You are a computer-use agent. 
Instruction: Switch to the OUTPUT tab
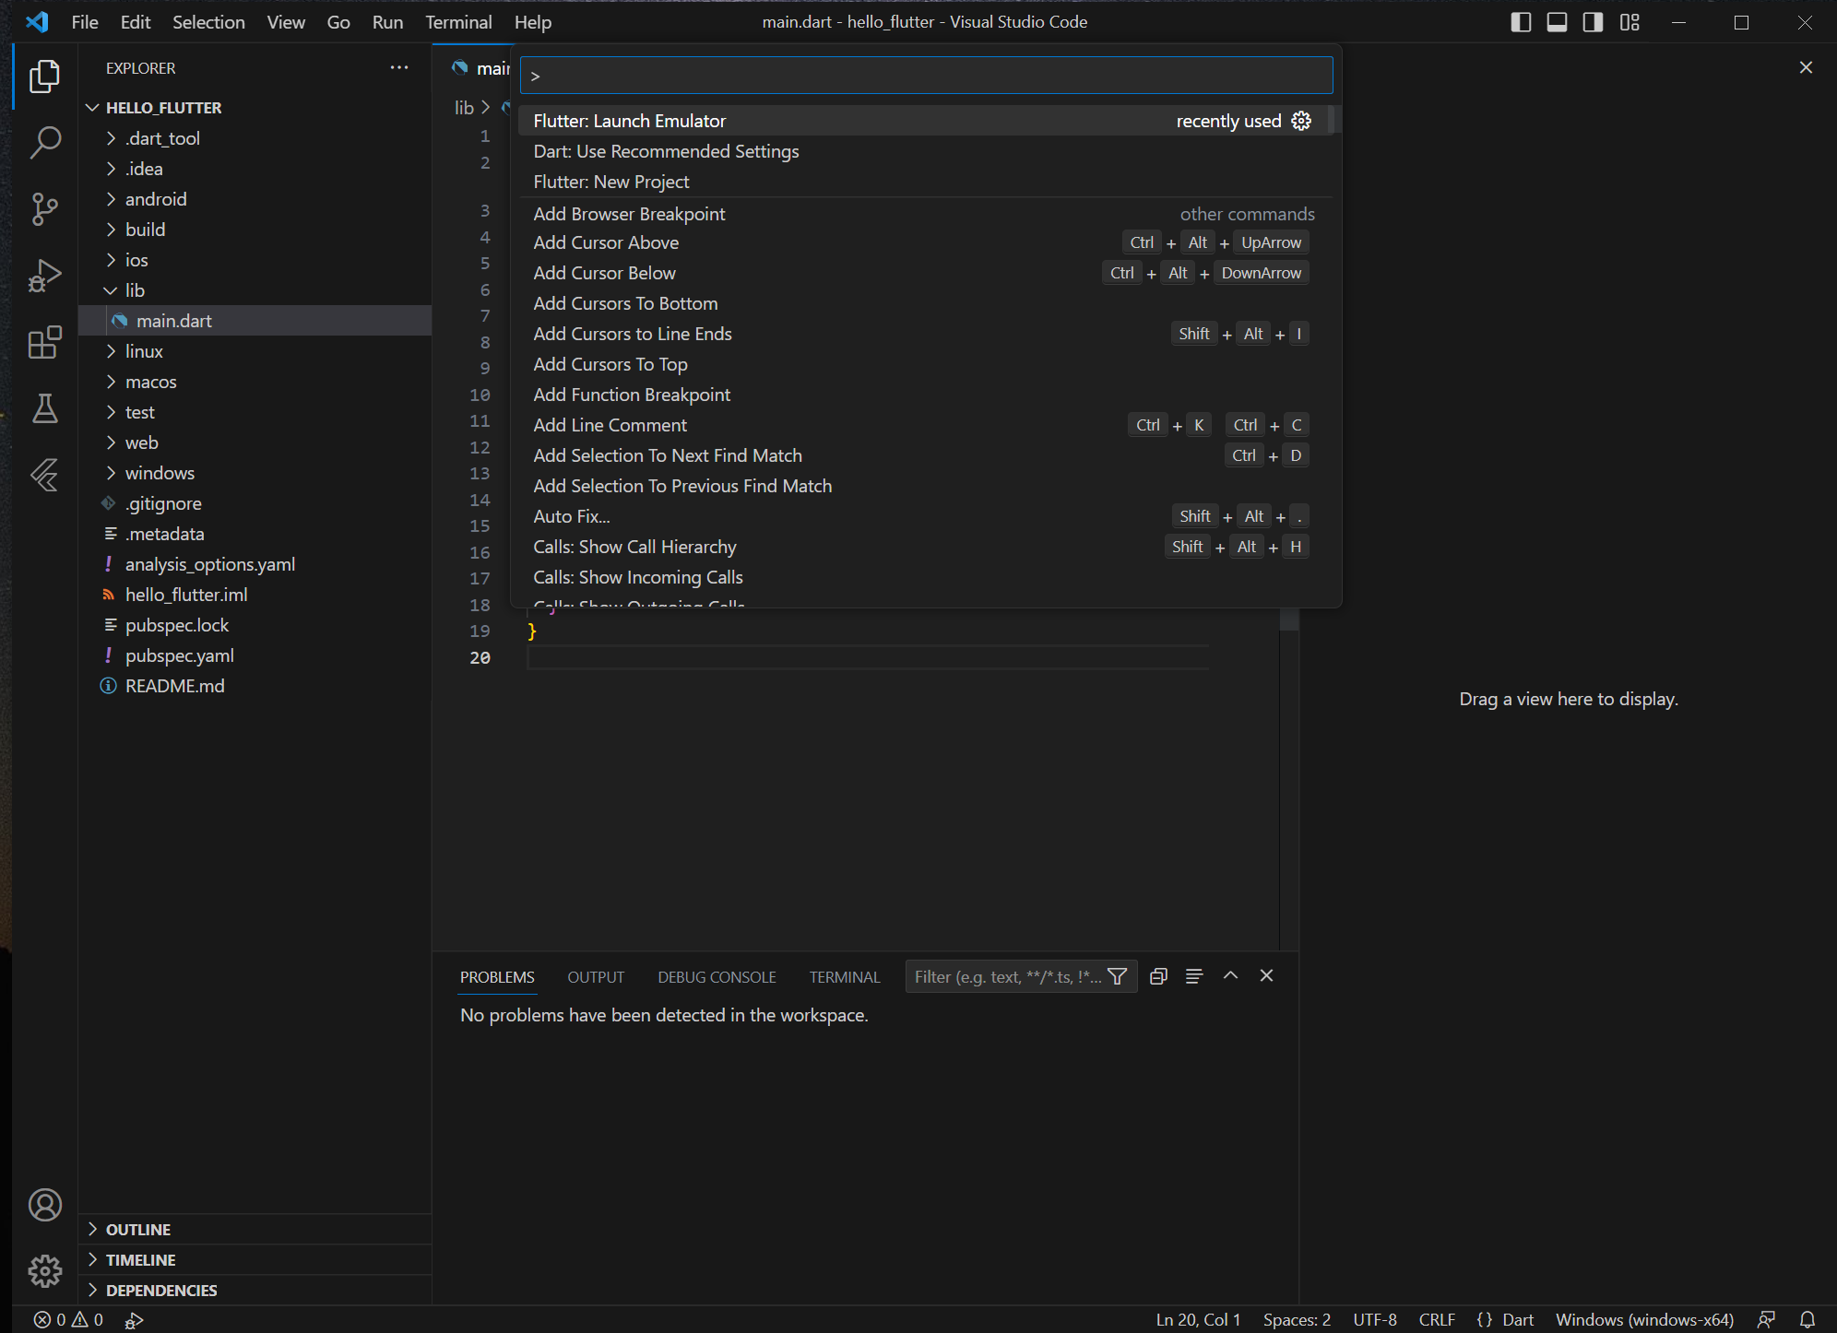[x=596, y=977]
